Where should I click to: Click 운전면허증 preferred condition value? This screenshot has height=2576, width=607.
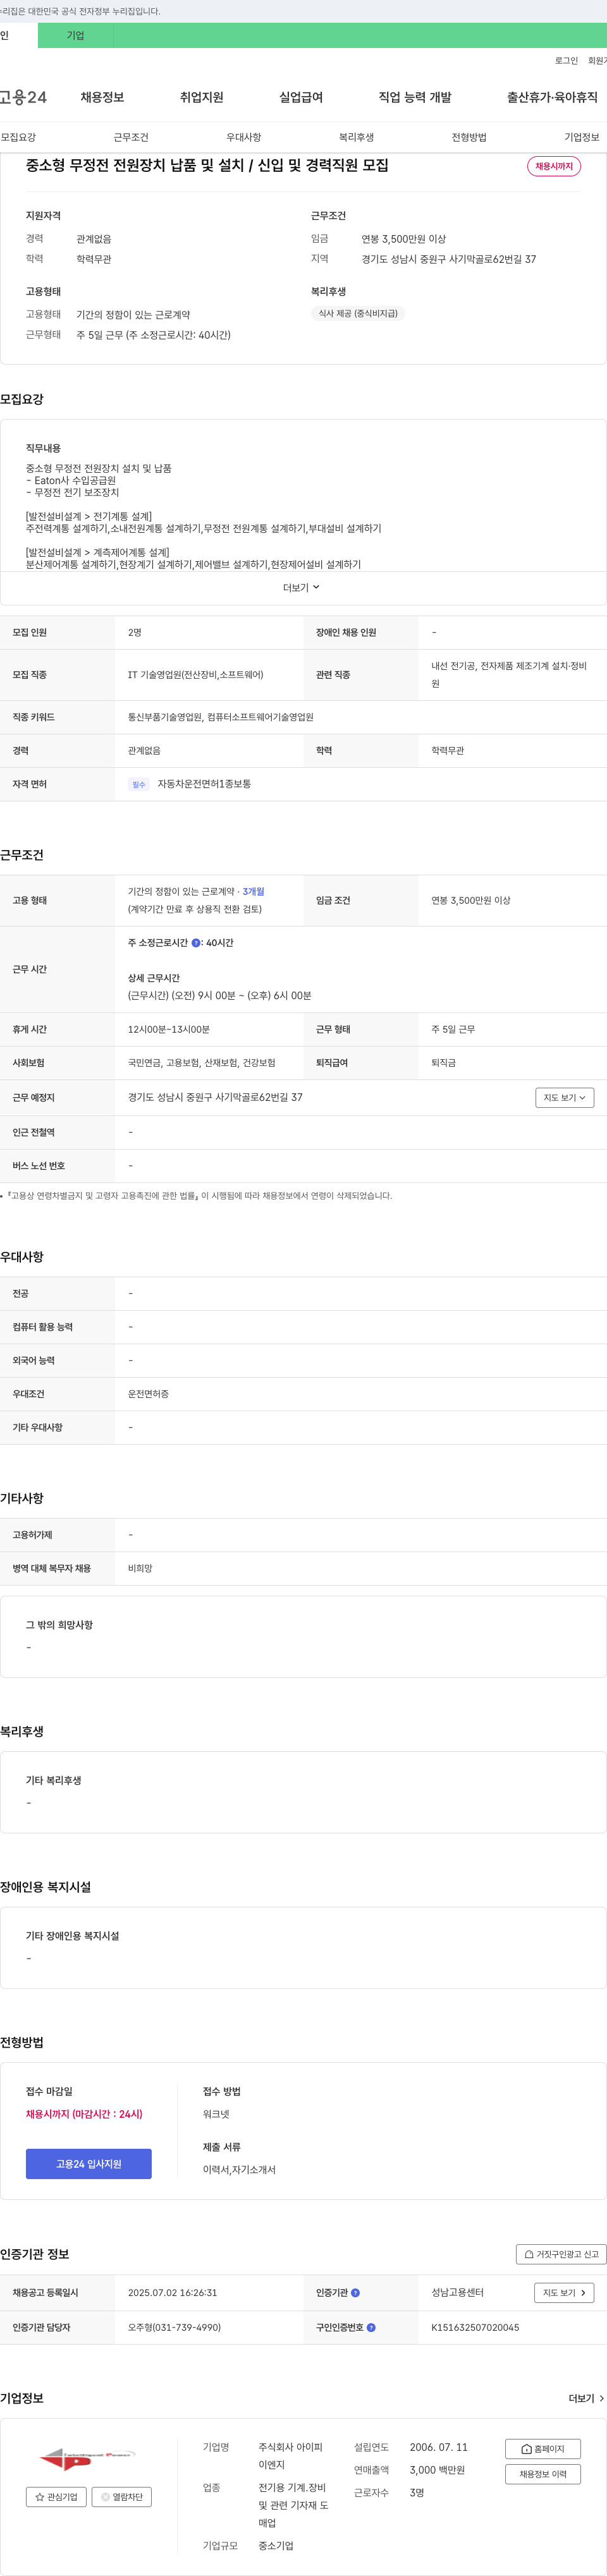[148, 1394]
